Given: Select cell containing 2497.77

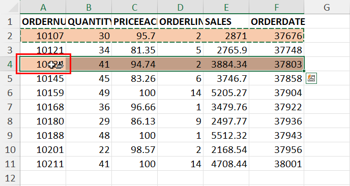Looking at the screenshot, I should 226,121.
